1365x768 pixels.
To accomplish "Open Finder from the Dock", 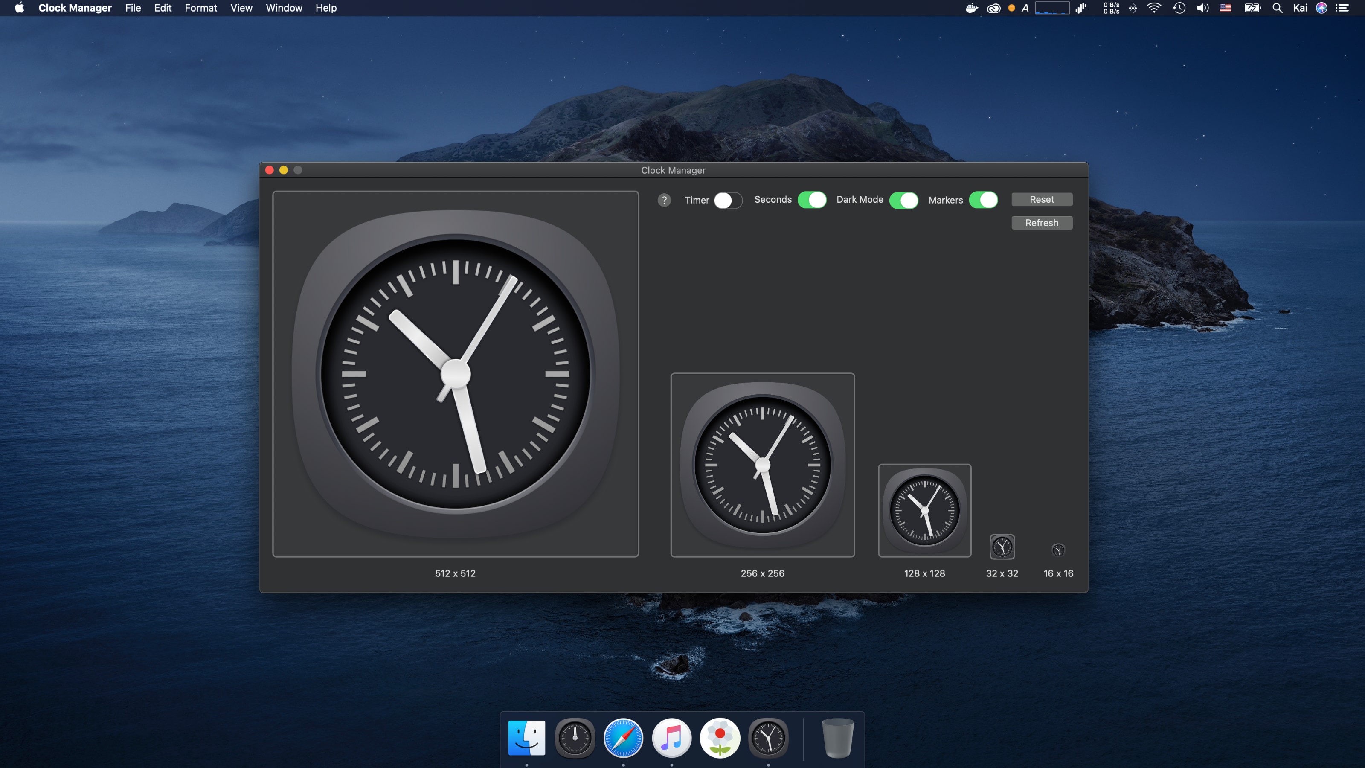I will (526, 737).
